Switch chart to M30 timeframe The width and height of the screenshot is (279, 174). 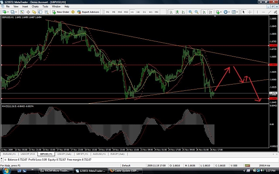point(126,12)
